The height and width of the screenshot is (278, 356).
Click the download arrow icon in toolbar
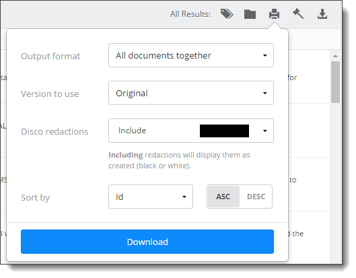[322, 14]
